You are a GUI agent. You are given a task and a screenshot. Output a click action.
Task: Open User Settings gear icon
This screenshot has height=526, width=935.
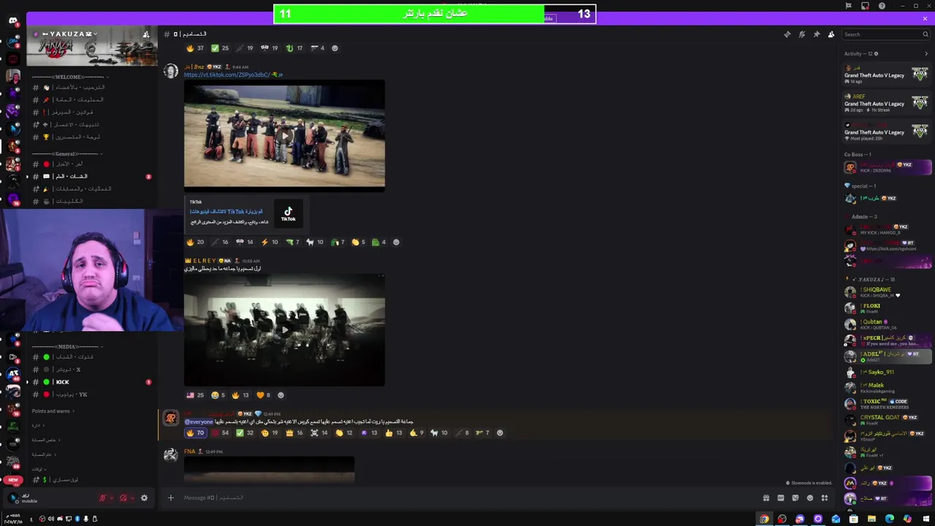[144, 498]
